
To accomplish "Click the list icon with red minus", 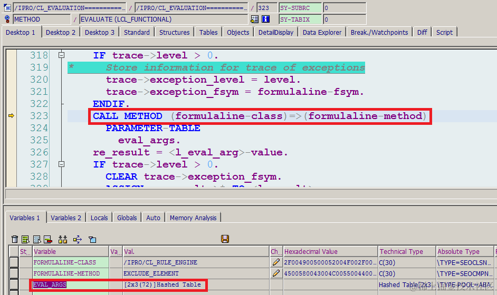I will click(48, 239).
